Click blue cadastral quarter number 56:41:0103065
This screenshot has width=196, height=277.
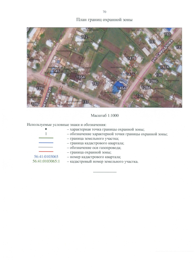pyautogui.click(x=46, y=157)
